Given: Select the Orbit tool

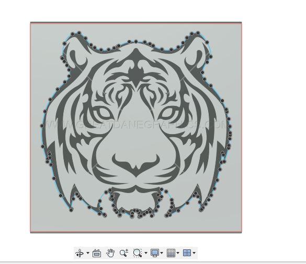Looking at the screenshot, I should tap(80, 253).
